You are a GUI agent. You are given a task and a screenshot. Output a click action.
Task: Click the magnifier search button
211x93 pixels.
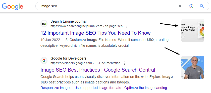[x=202, y=6]
